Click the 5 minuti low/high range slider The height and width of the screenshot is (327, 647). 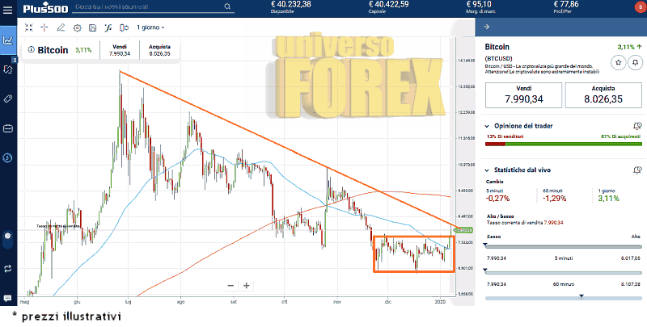tap(560, 249)
